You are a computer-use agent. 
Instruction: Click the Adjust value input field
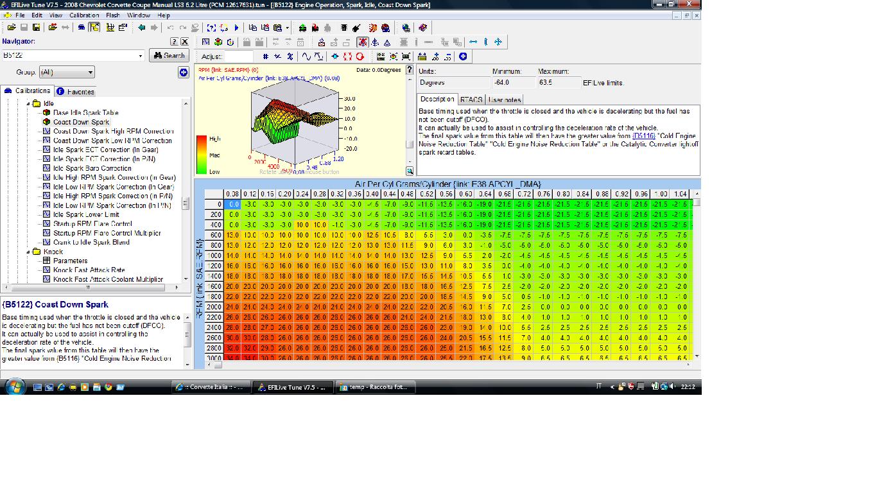(x=239, y=56)
